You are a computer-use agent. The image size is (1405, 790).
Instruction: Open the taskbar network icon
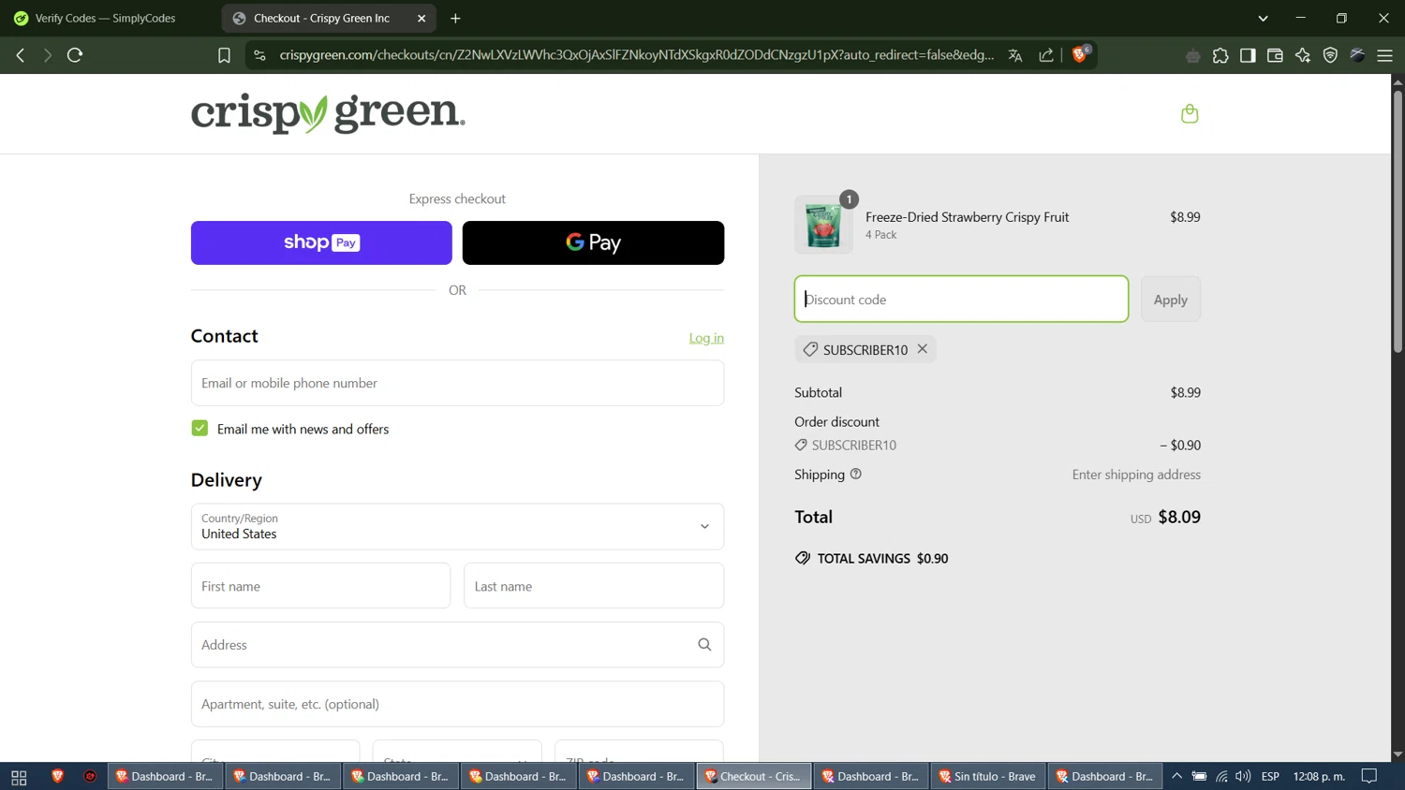tap(1221, 776)
